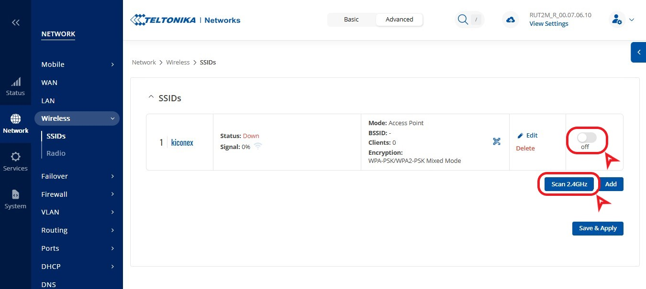The image size is (646, 289).
Task: Switch to Basic mode
Action: [x=351, y=20]
